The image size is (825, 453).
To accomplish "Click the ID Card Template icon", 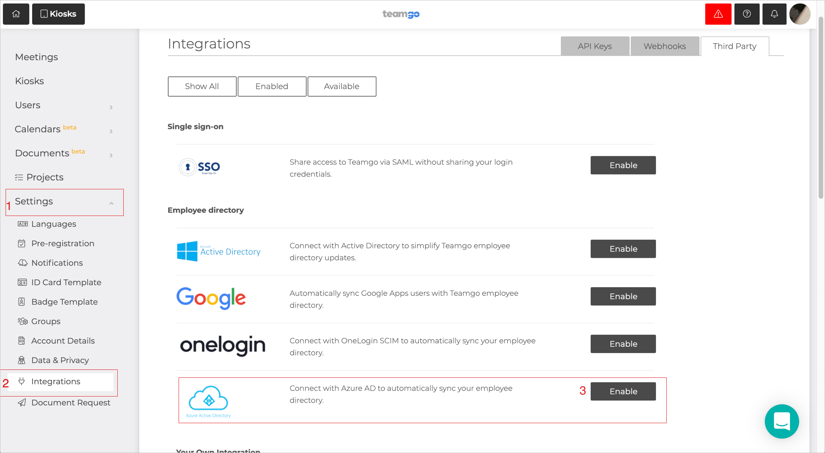I will 22,282.
